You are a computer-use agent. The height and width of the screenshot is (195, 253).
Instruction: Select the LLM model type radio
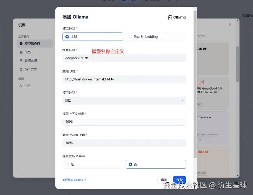(92, 36)
